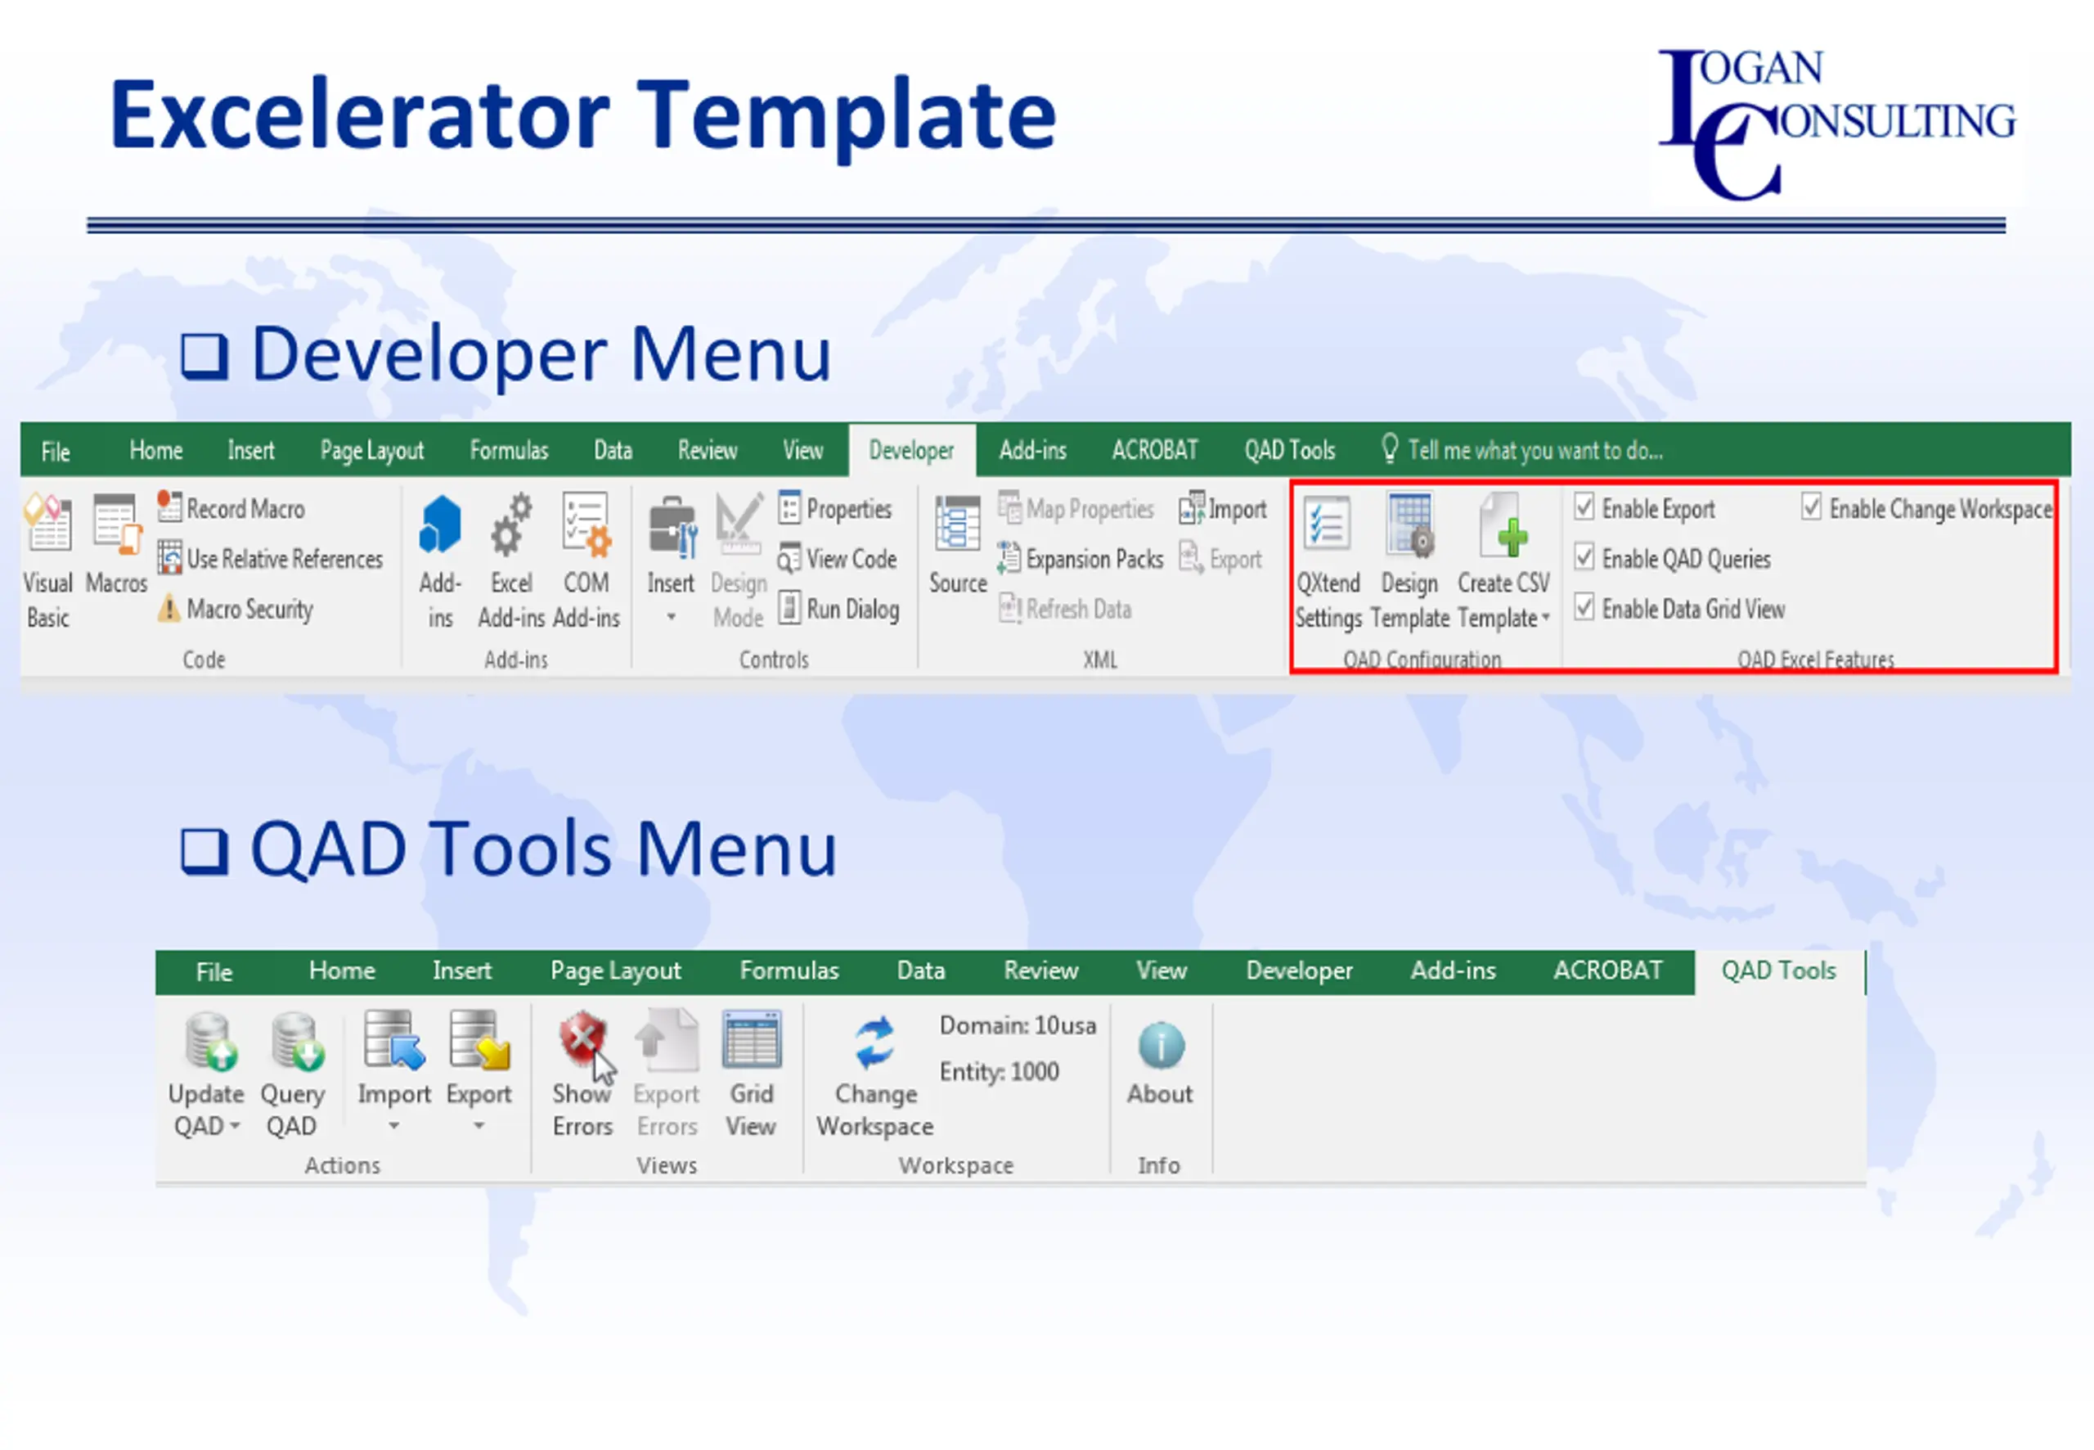This screenshot has width=2094, height=1450.
Task: Select Data tab in upper ribbon
Action: point(613,451)
